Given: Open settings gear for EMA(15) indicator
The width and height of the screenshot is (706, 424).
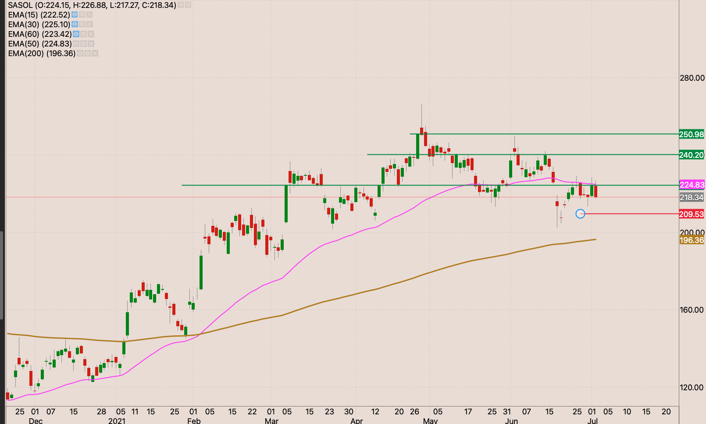Looking at the screenshot, I should coord(82,14).
